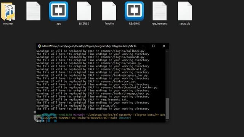The height and width of the screenshot is (137, 244).
Task: Click the line mentioning renamer/plugins/callback.py
Action: 91,51
